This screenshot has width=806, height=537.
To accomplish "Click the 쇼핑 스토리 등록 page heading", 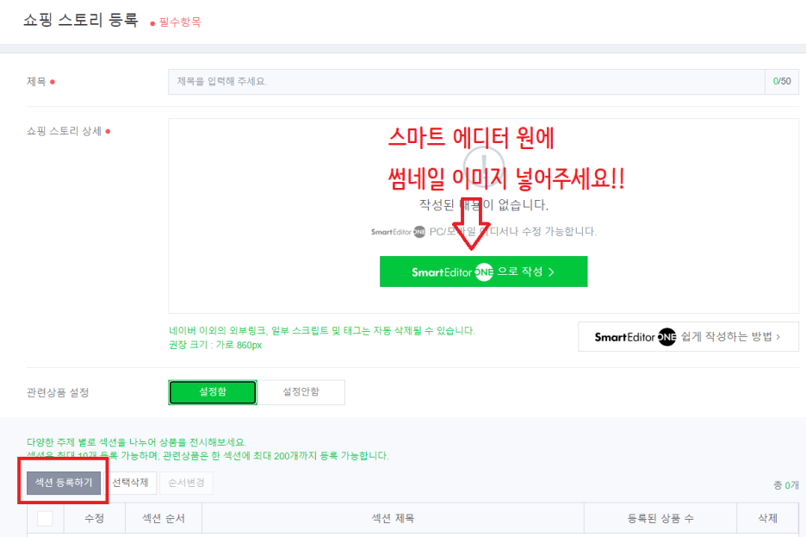I will point(81,20).
